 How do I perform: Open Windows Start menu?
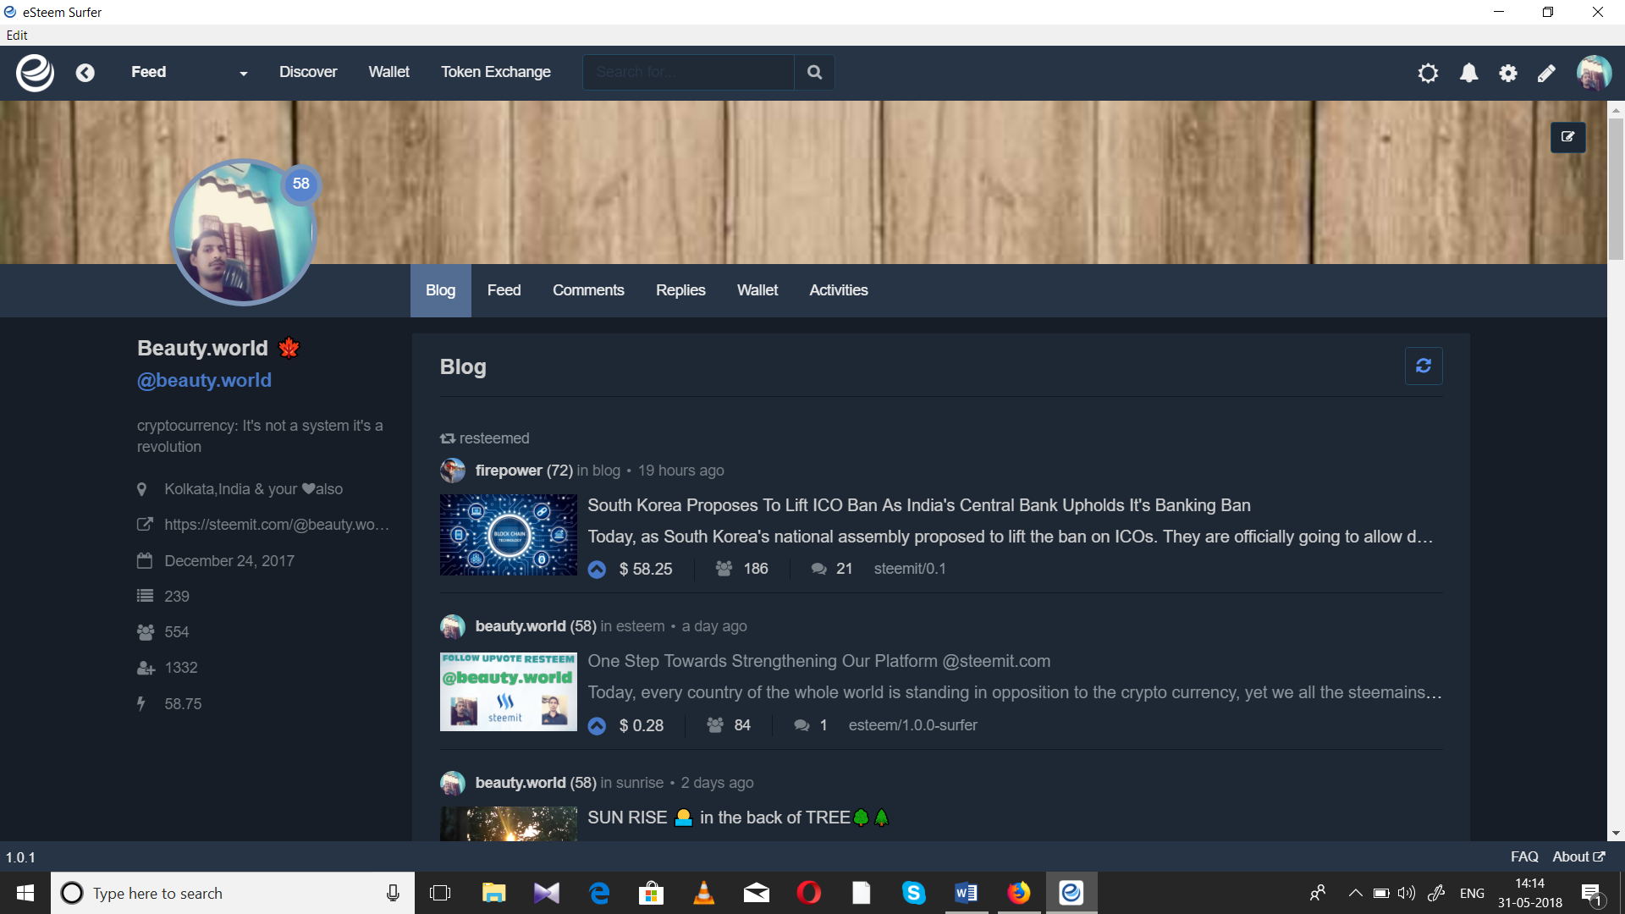click(x=25, y=893)
